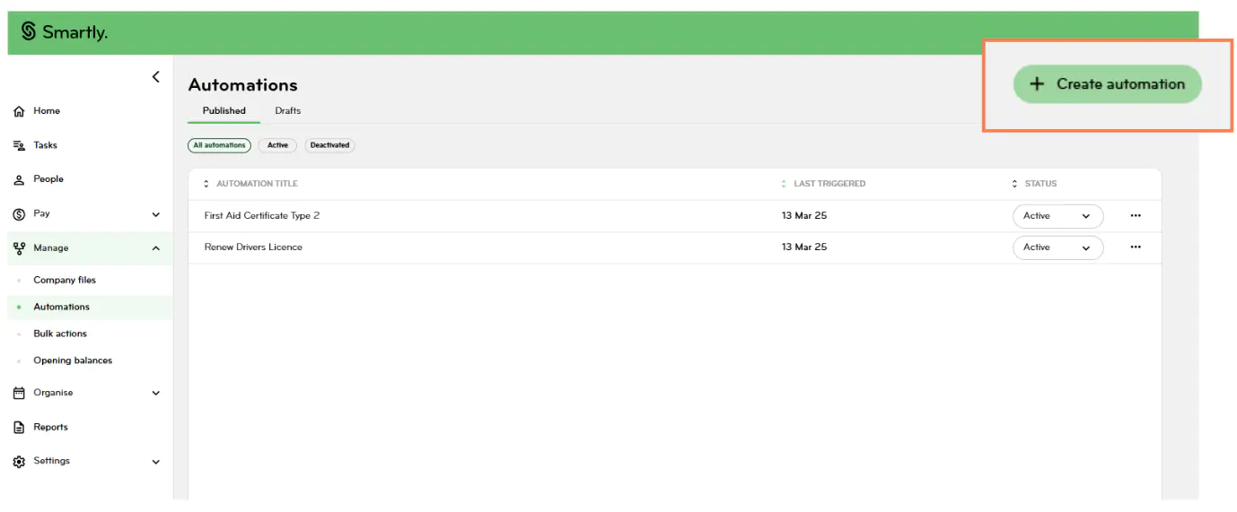Click the Smartly logo in header
The height and width of the screenshot is (512, 1237).
tap(64, 32)
